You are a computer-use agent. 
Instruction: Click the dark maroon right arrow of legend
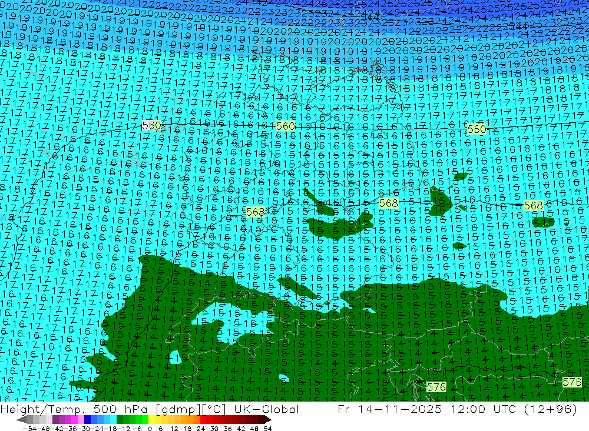click(267, 420)
